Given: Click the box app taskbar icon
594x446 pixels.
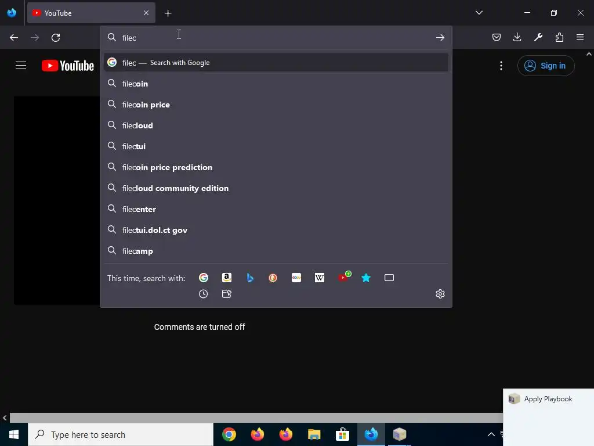Looking at the screenshot, I should pos(399,434).
